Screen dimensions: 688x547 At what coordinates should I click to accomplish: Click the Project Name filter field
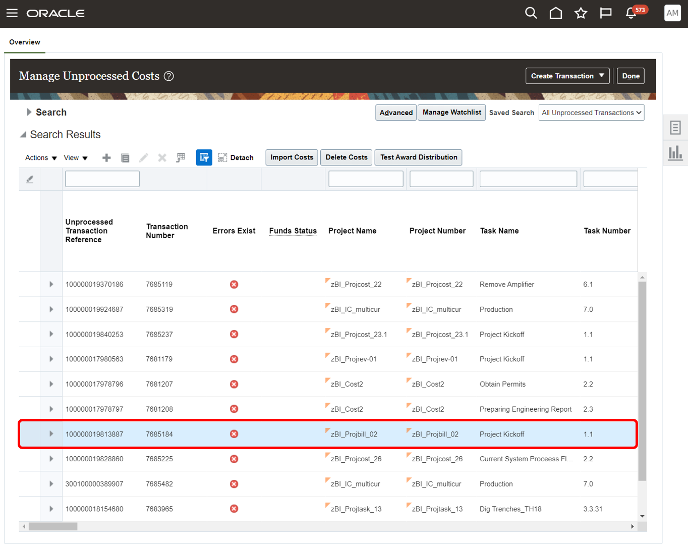point(366,179)
